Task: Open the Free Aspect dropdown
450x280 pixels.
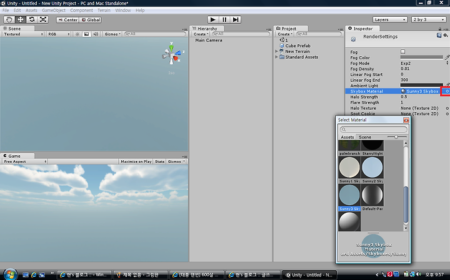Action: [24, 162]
